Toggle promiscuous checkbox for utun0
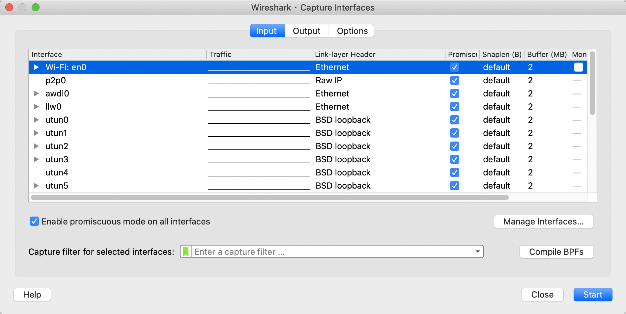This screenshot has height=314, width=626. pyautogui.click(x=455, y=120)
